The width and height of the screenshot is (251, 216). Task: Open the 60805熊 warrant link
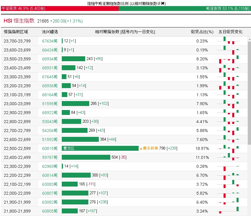50,211
